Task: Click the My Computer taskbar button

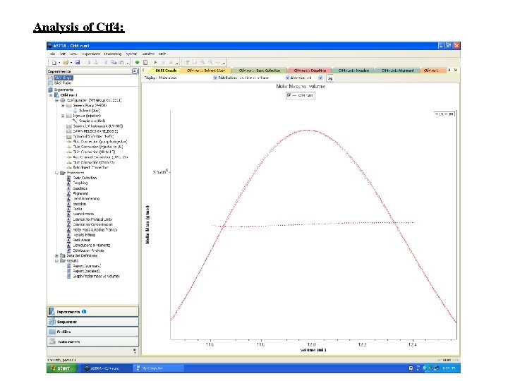Action: click(159, 368)
